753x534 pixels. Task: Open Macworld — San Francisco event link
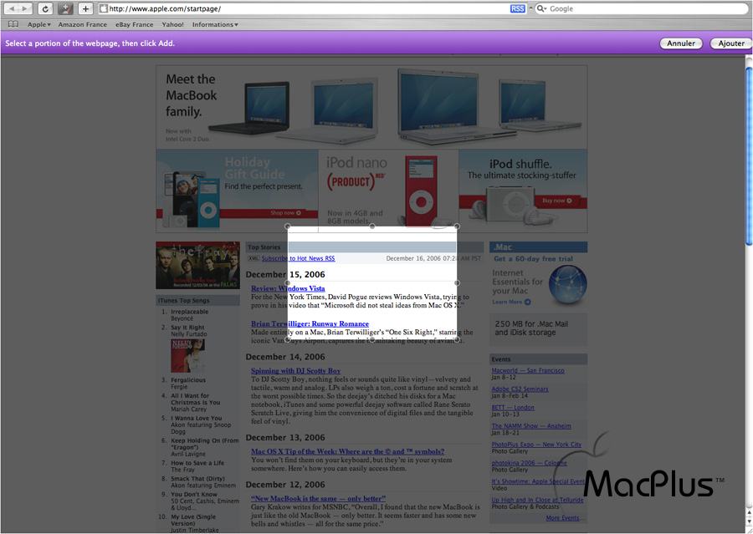(528, 370)
